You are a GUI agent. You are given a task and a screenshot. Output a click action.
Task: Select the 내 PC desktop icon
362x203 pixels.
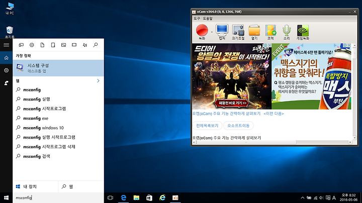[10, 9]
